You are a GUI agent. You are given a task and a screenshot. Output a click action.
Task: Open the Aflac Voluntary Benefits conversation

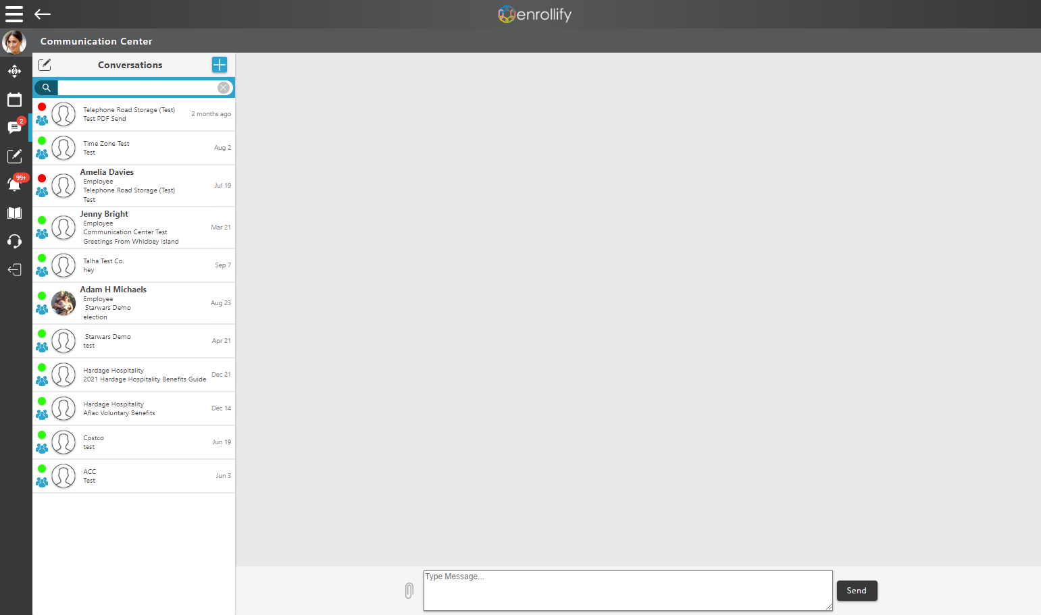[134, 408]
